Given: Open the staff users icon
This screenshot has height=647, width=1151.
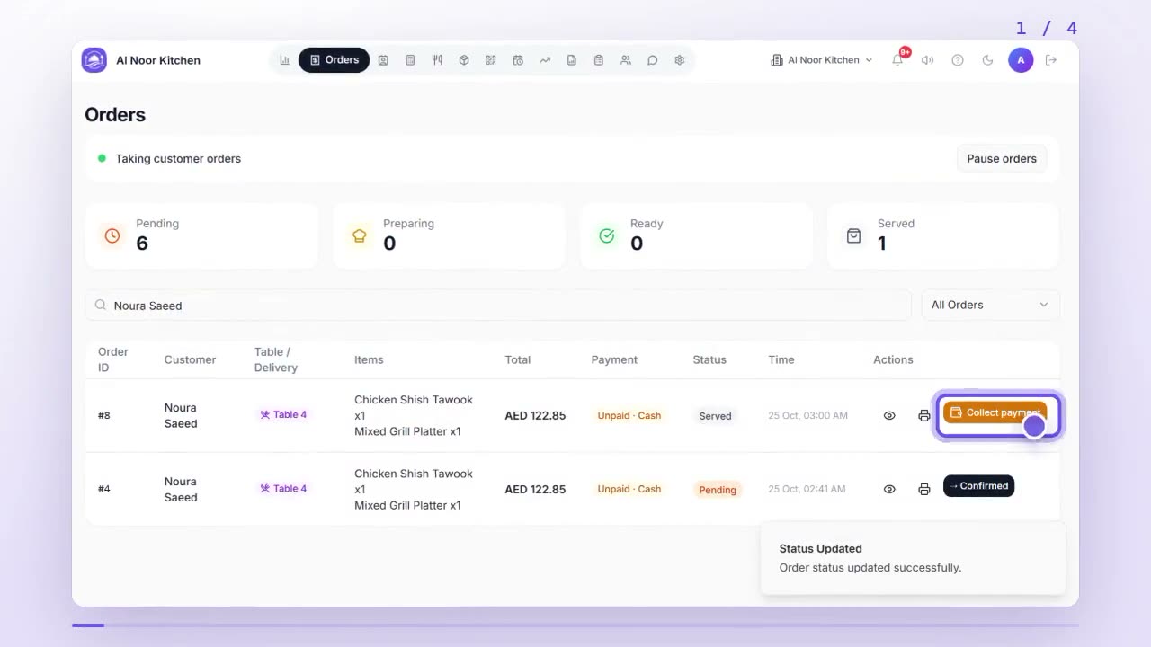Looking at the screenshot, I should tap(626, 60).
